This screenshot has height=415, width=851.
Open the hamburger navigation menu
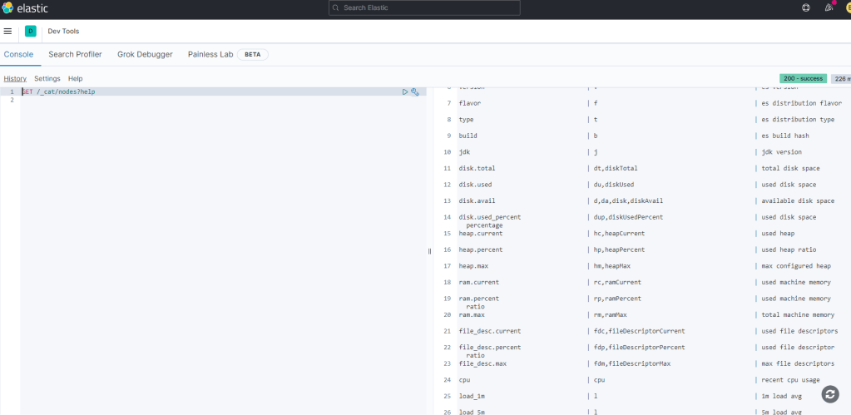pos(7,31)
